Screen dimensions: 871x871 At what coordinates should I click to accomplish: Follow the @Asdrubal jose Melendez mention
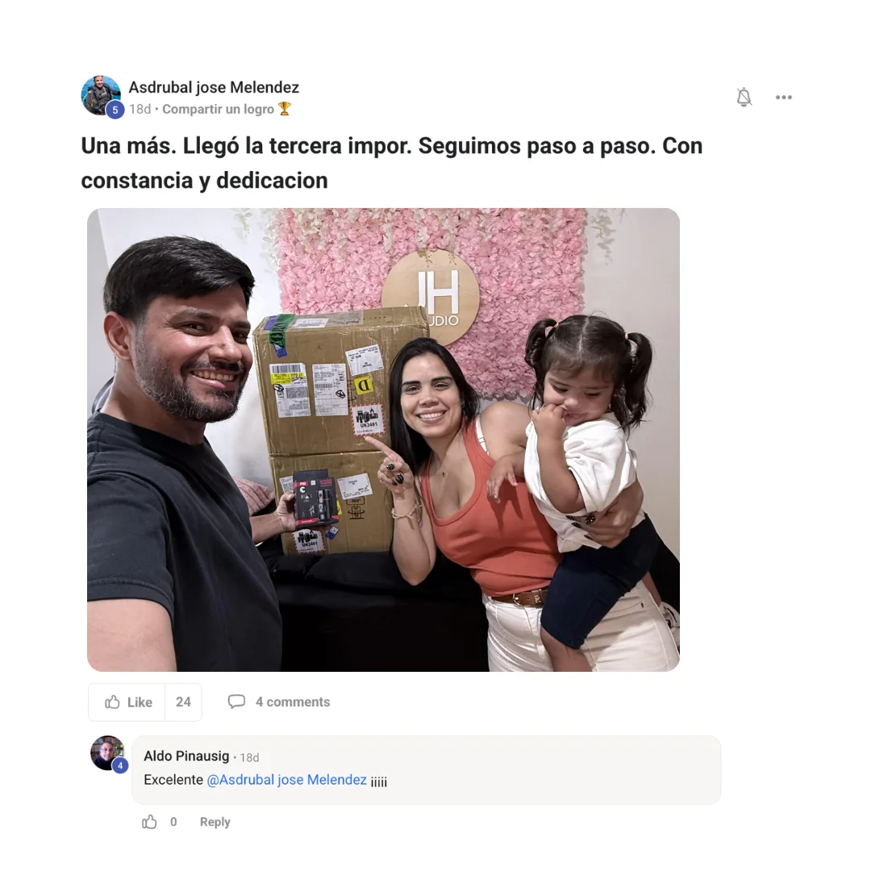tap(286, 780)
